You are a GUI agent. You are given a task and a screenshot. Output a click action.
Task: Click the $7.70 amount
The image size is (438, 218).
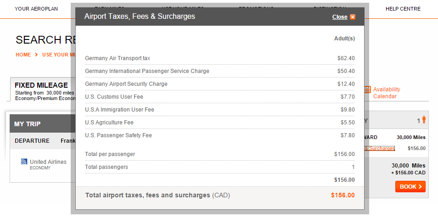[348, 97]
